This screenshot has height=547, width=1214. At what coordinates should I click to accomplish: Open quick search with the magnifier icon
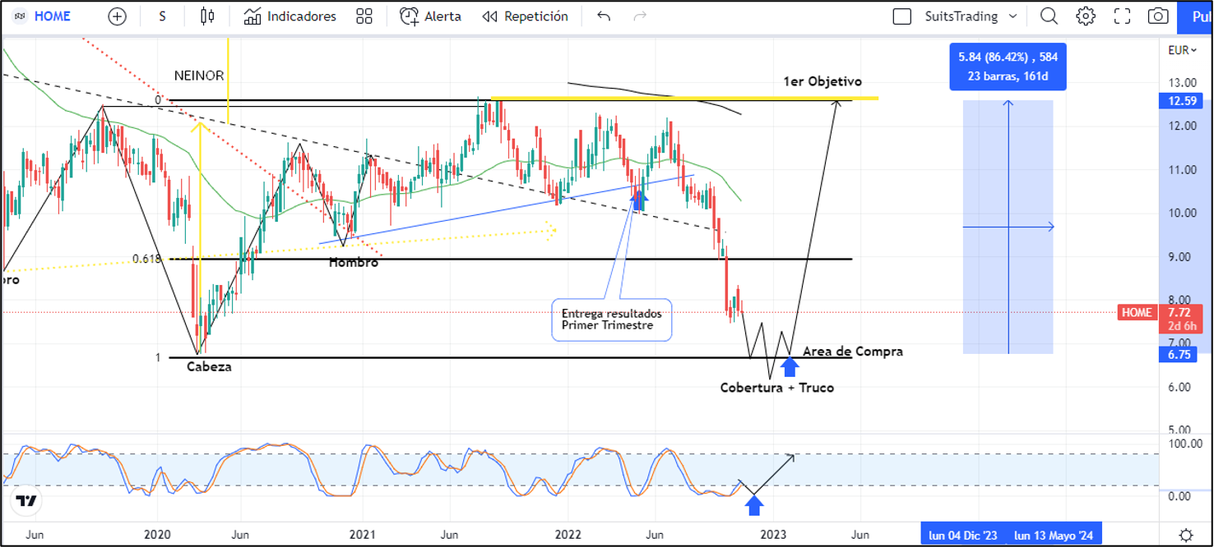coord(1049,16)
